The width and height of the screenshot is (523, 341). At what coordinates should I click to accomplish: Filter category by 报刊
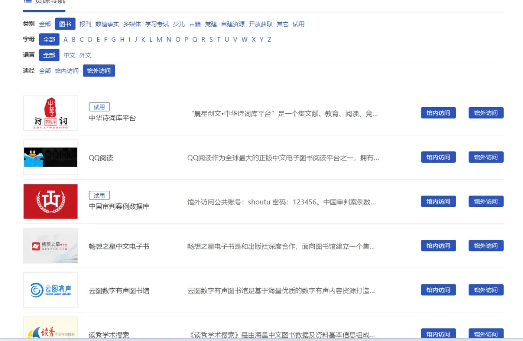[x=85, y=24]
